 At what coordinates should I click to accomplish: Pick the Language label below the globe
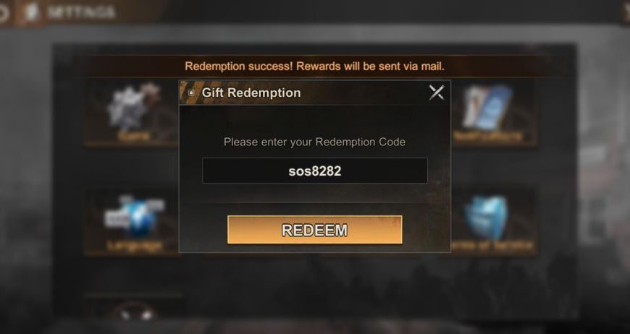tap(135, 245)
